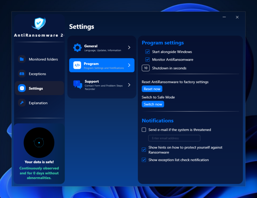Select the Program settings category
The height and width of the screenshot is (198, 257).
pos(102,65)
